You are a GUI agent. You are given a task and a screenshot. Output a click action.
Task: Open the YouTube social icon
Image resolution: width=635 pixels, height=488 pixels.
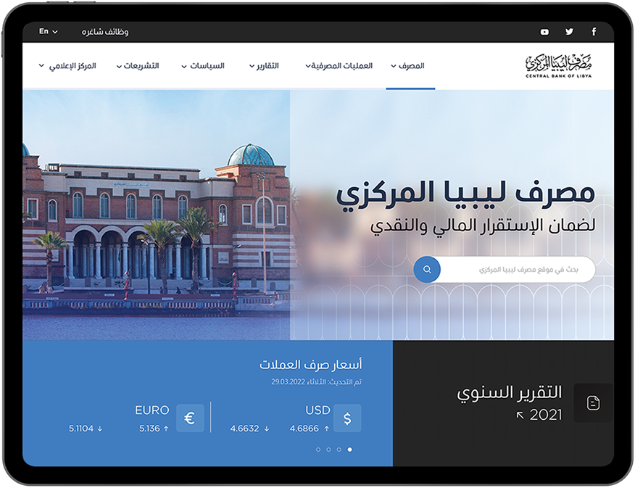point(544,32)
